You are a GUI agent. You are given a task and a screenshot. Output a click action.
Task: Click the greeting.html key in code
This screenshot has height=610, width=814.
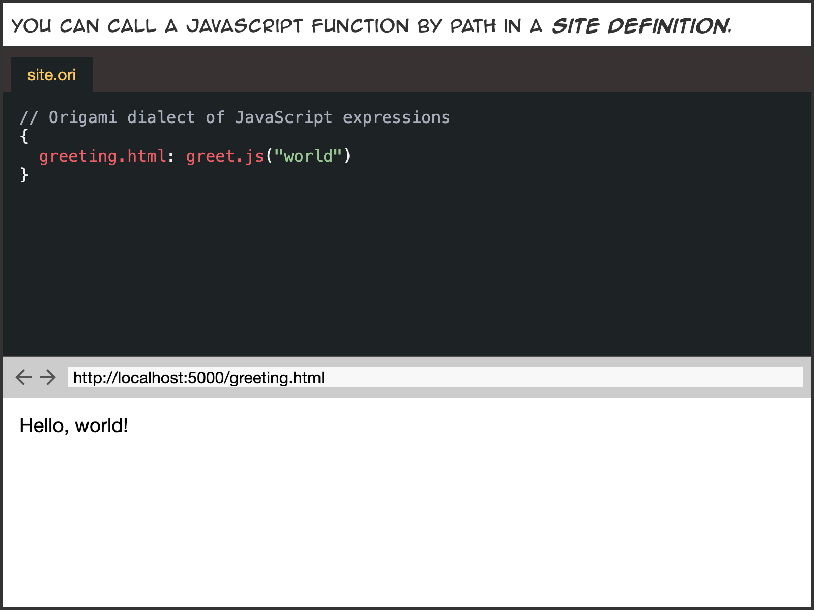pyautogui.click(x=102, y=156)
